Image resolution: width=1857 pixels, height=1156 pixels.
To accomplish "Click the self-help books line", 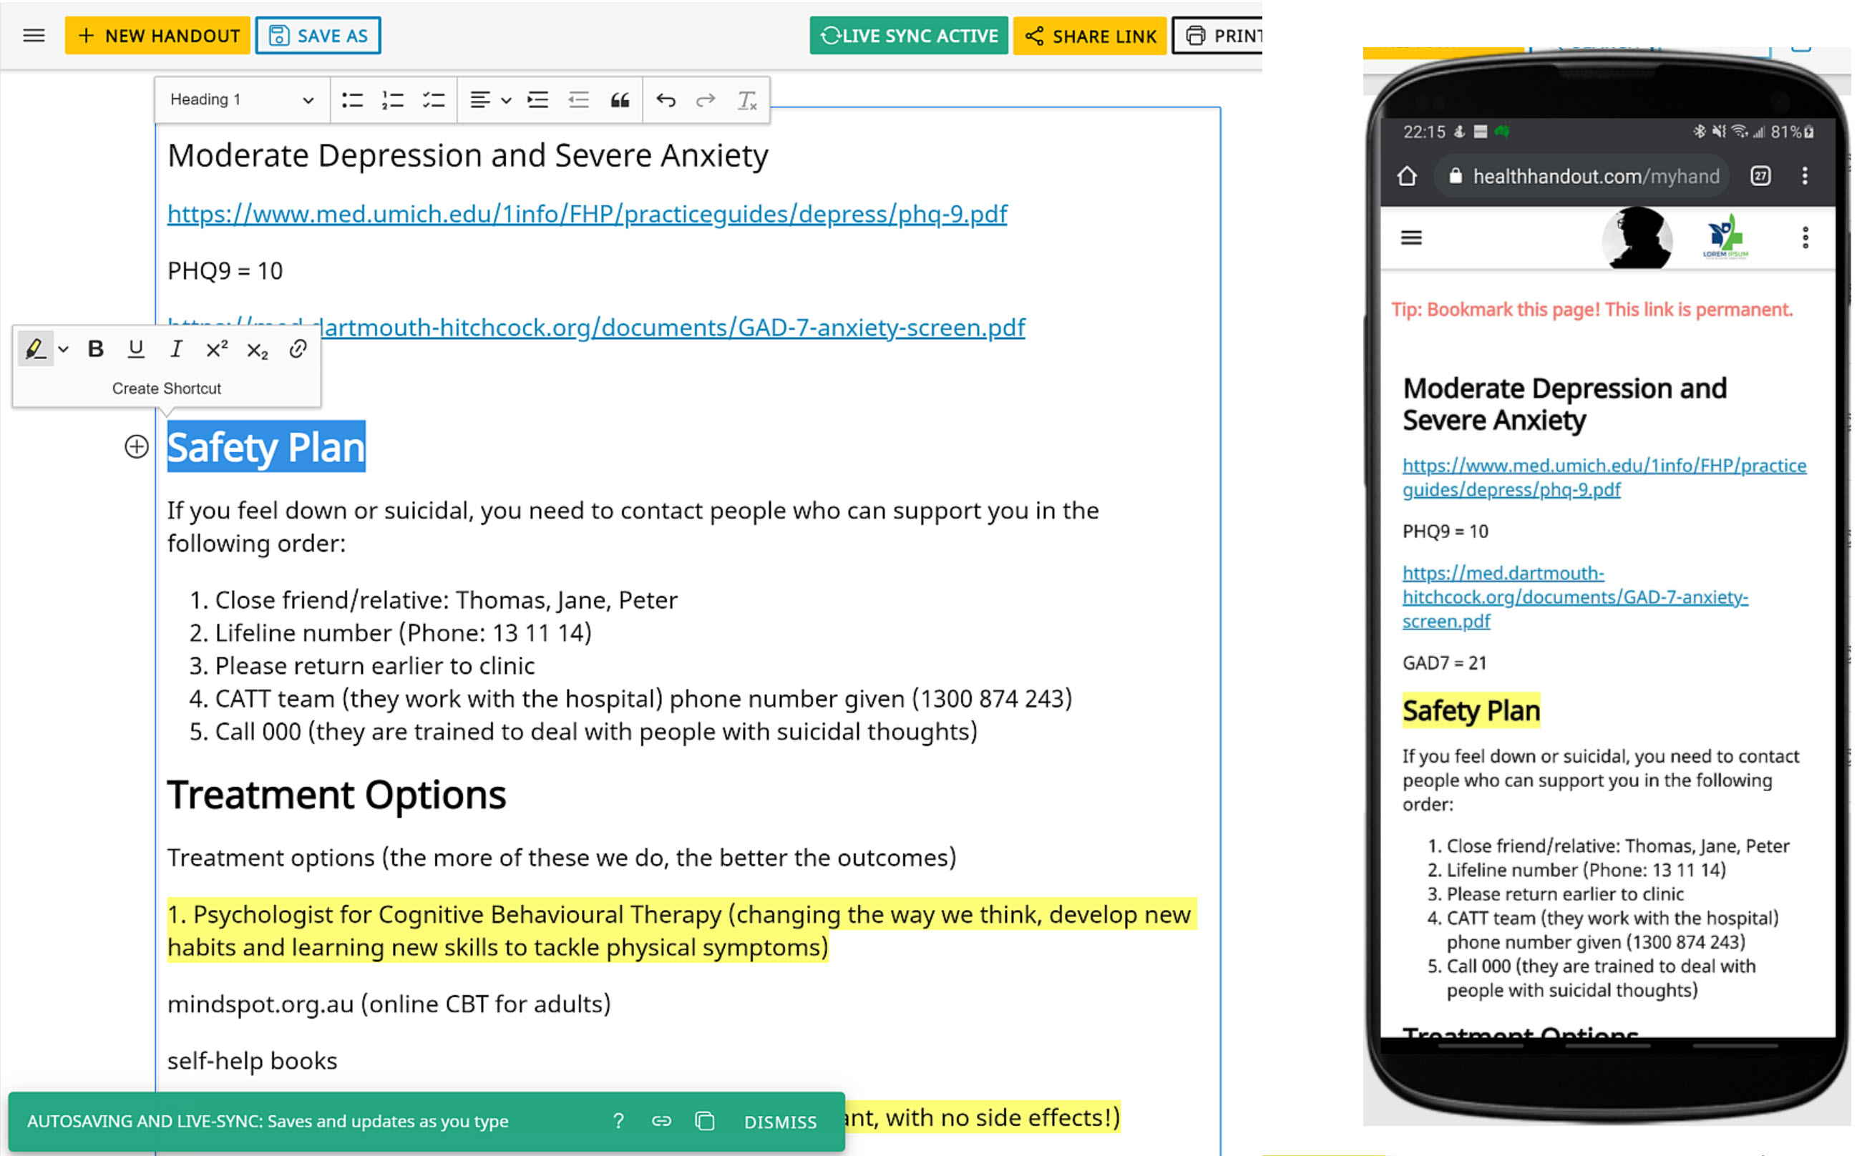I will click(253, 1060).
